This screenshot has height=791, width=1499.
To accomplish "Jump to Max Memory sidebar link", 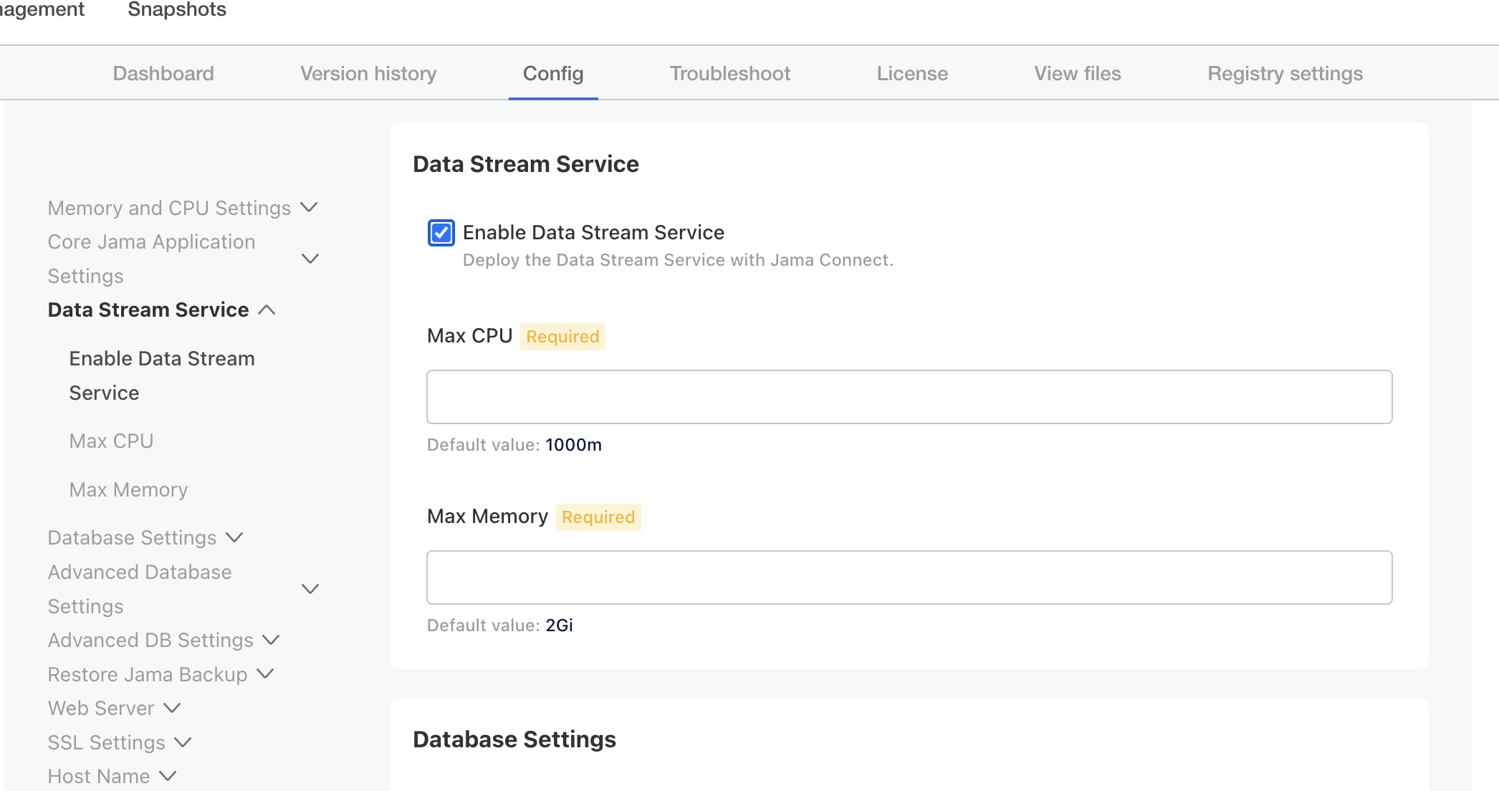I will coord(128,489).
